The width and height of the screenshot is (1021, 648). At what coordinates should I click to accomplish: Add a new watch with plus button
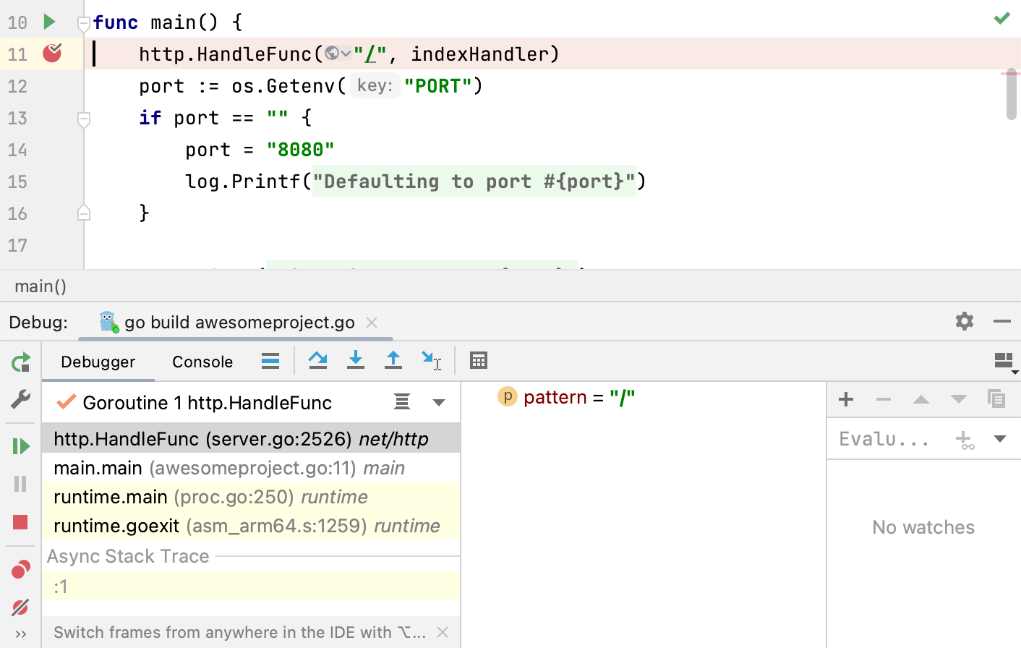tap(846, 399)
